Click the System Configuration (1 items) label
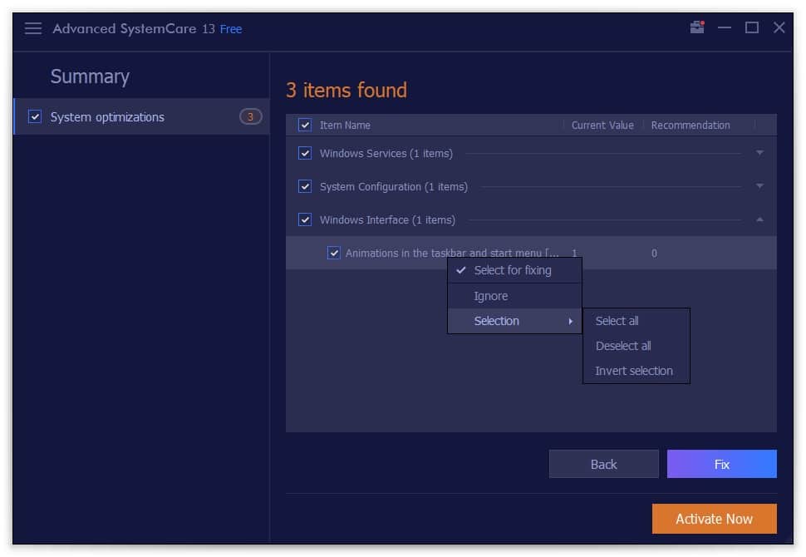This screenshot has width=806, height=557. click(394, 186)
